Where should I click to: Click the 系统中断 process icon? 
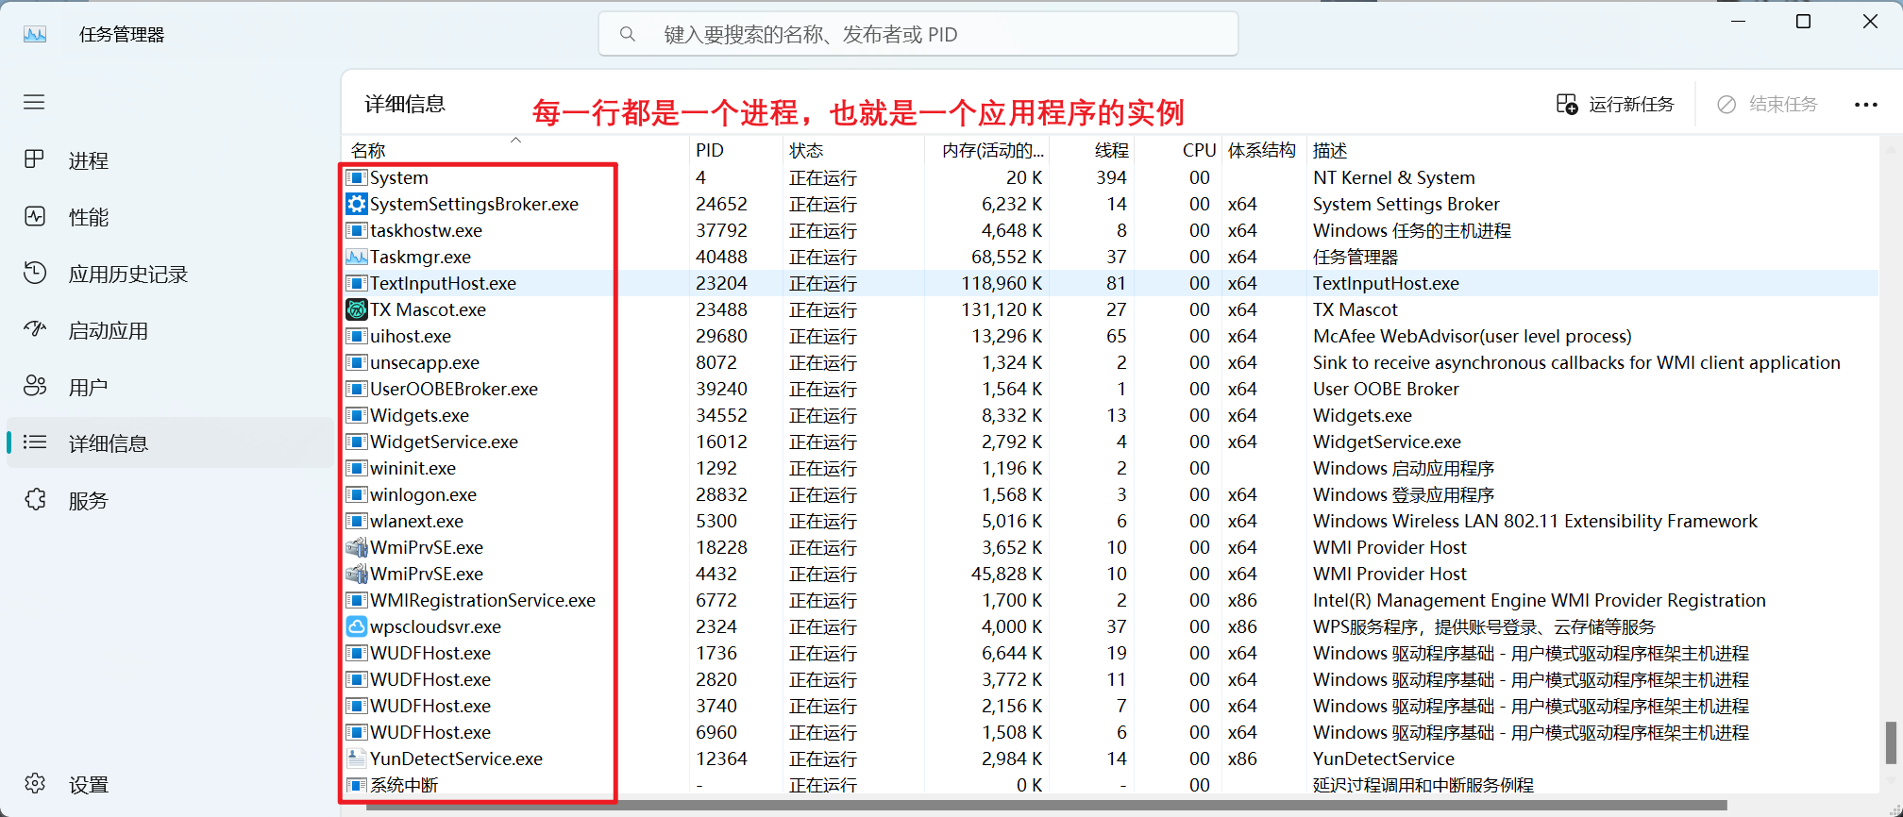[x=357, y=785]
